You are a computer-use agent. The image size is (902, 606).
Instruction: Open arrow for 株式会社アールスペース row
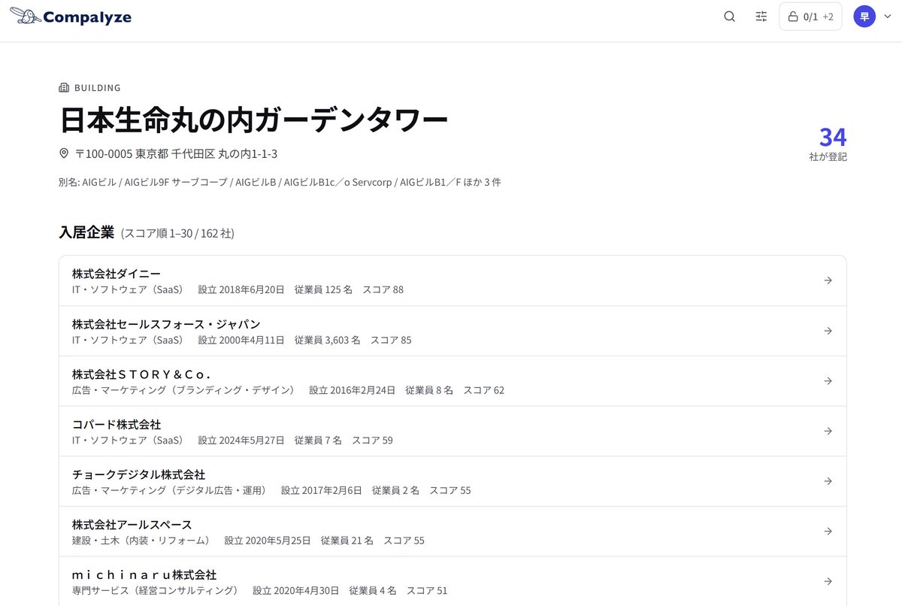point(828,531)
